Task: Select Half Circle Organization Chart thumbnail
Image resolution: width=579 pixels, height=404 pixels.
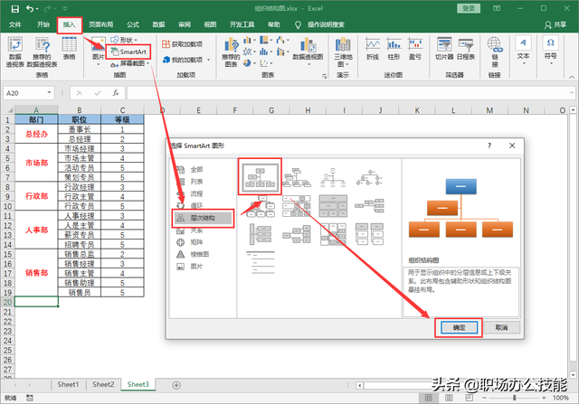Action: click(x=332, y=177)
